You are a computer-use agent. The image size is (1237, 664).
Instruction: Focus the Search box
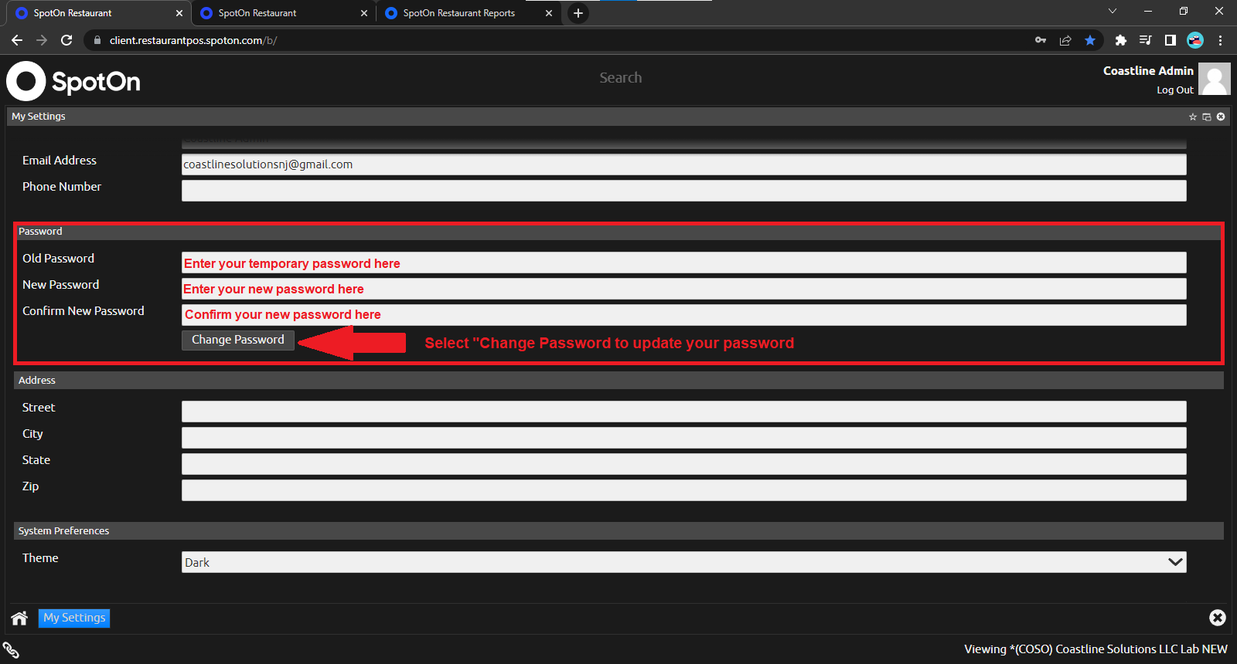tap(621, 78)
